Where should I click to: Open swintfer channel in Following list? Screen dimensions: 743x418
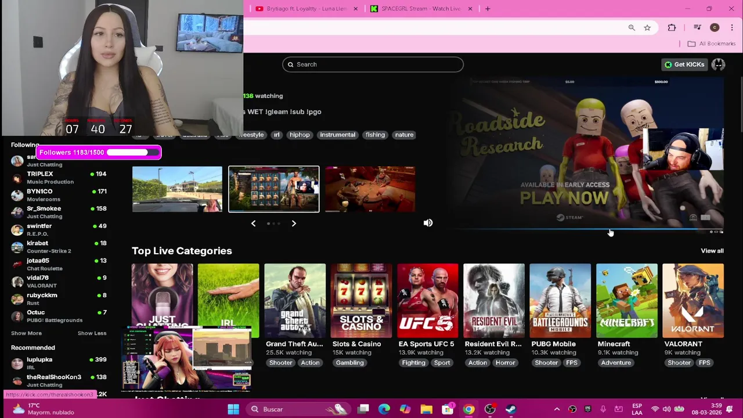click(58, 229)
